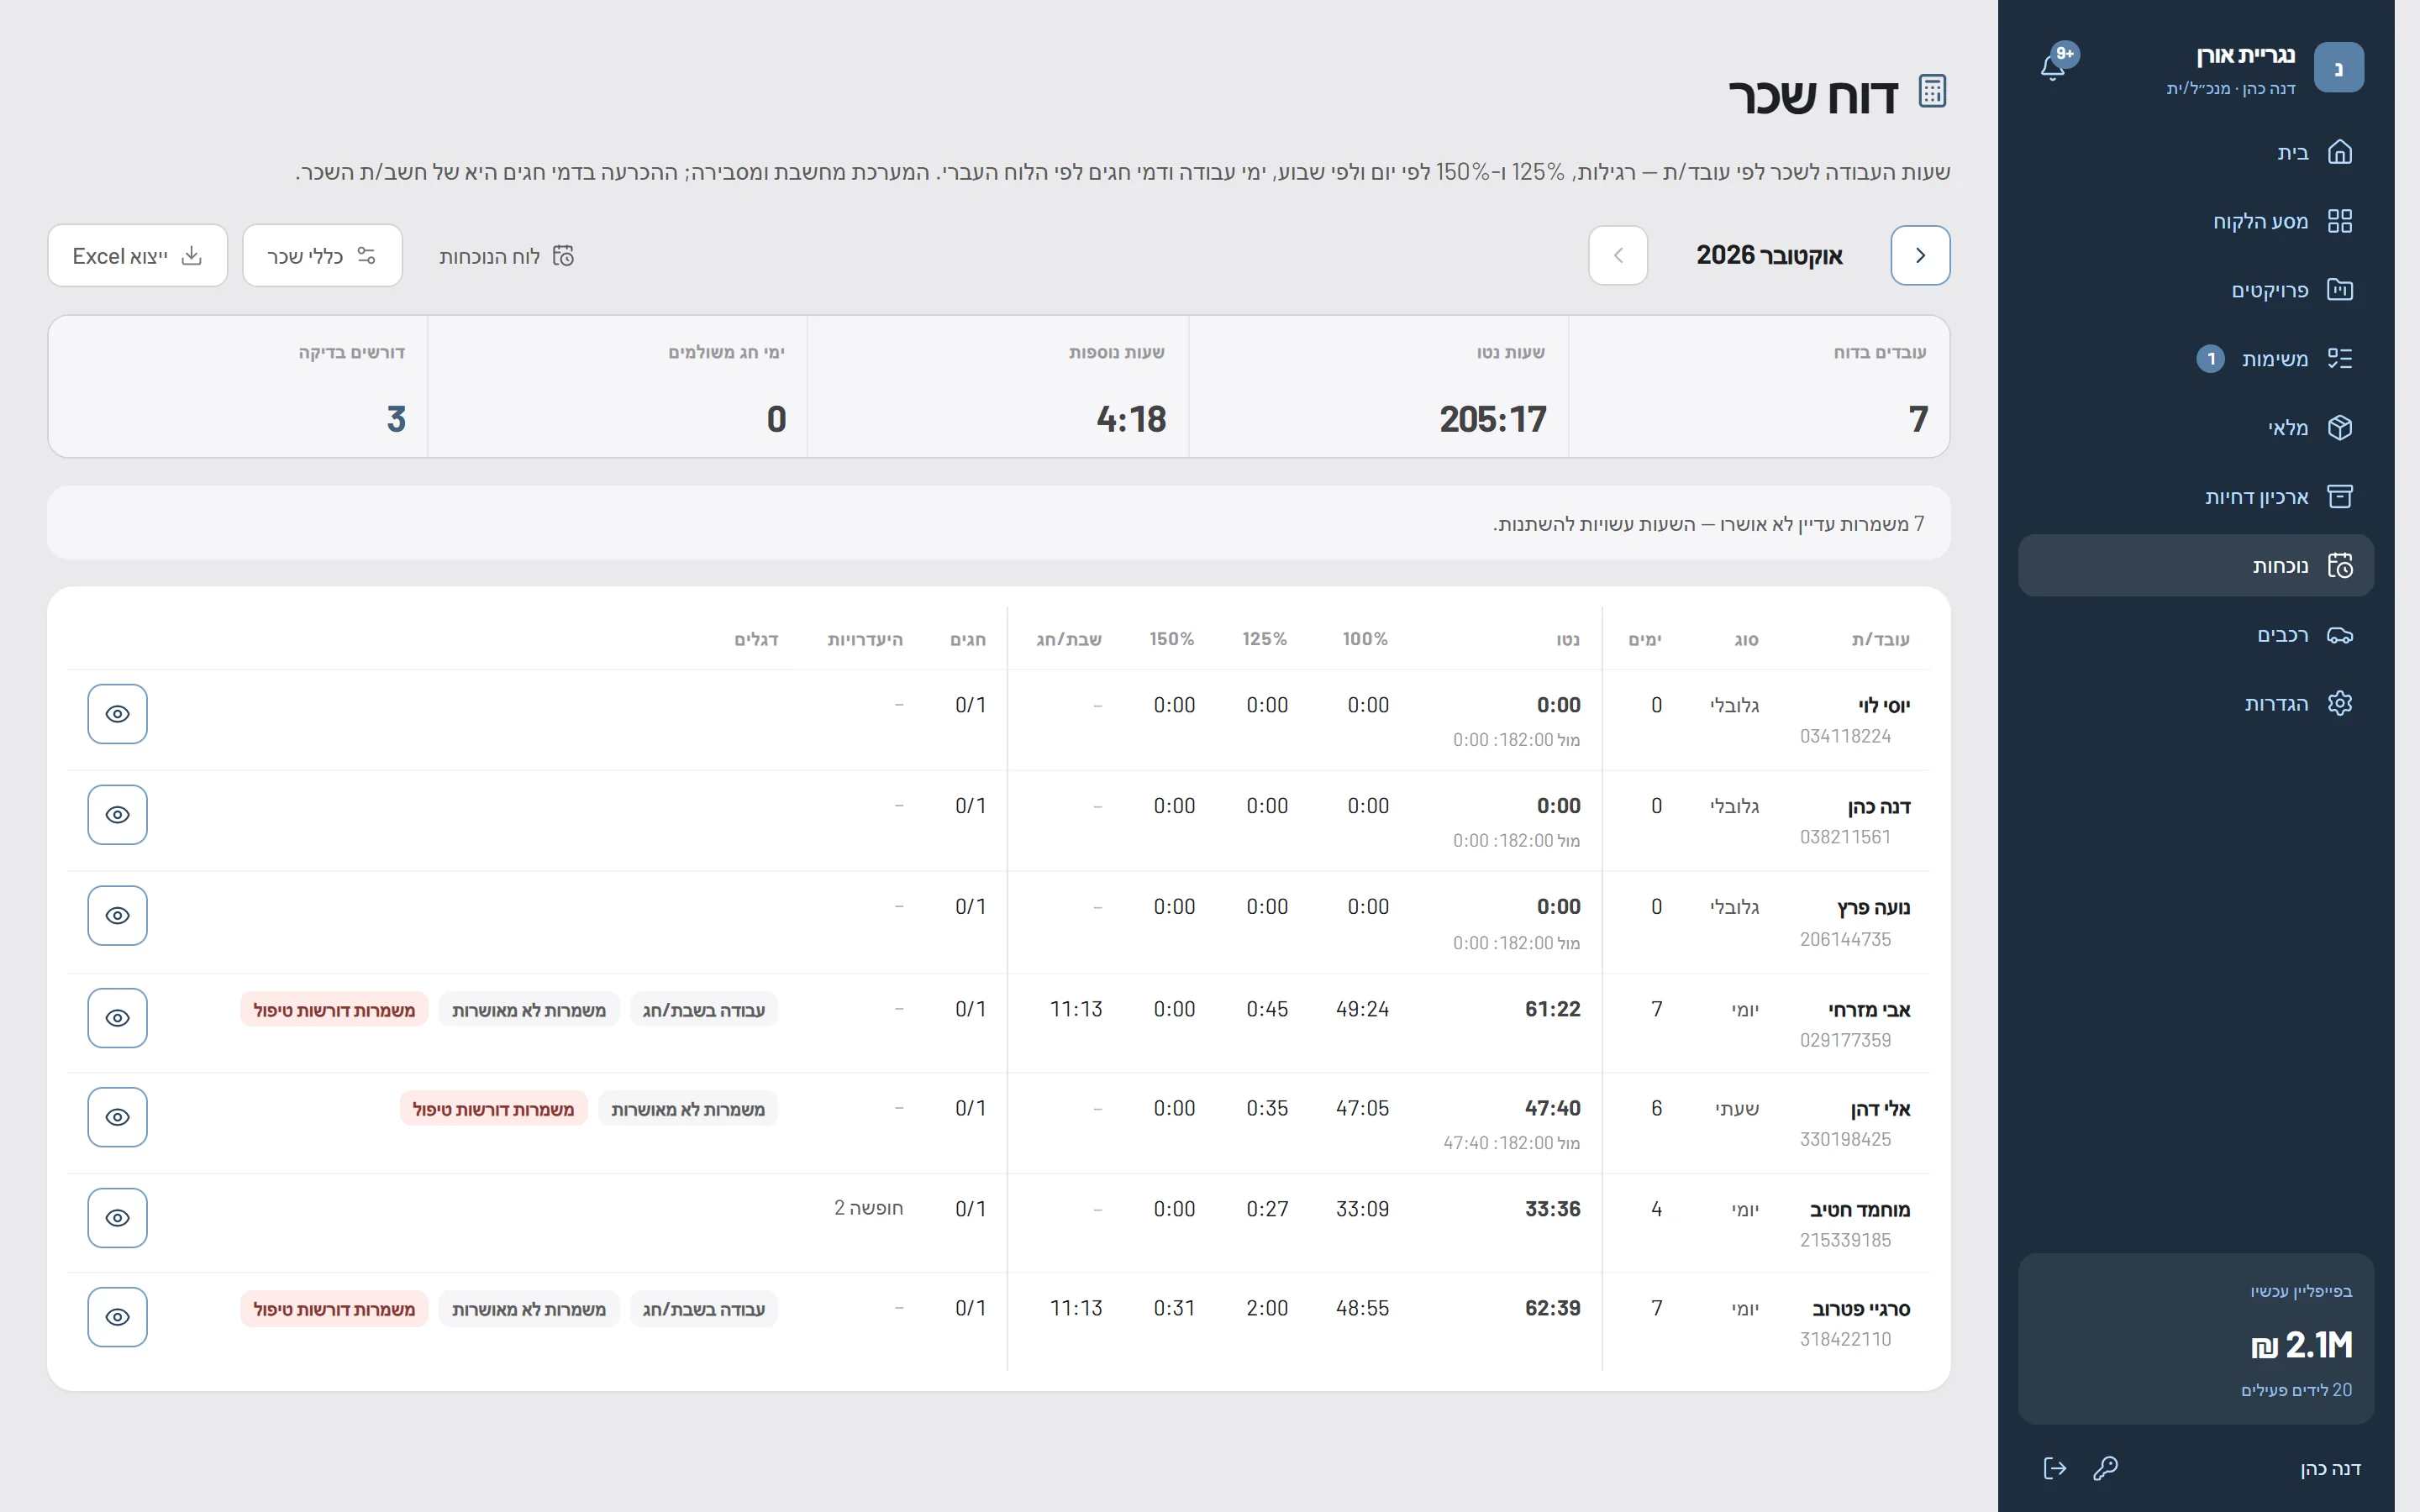Click the ייצוא Excel button
2420x1512 pixels.
[138, 256]
